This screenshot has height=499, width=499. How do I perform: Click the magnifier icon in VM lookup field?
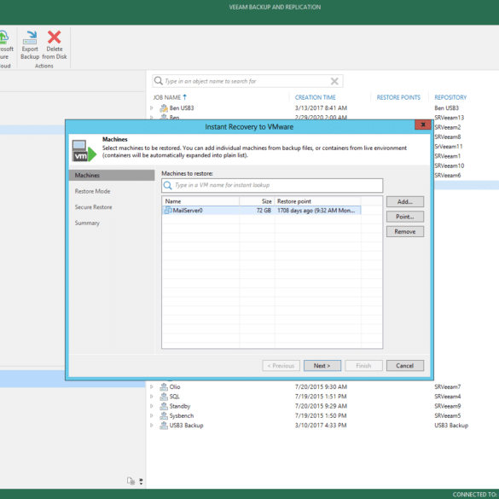(x=168, y=185)
